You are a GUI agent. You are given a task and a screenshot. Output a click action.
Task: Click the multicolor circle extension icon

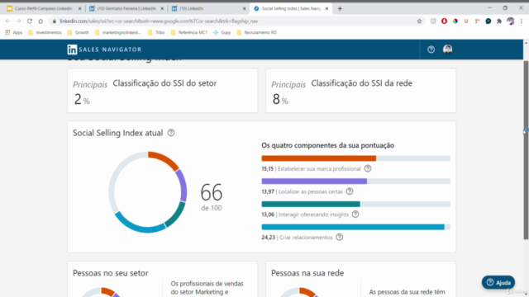coord(455,21)
